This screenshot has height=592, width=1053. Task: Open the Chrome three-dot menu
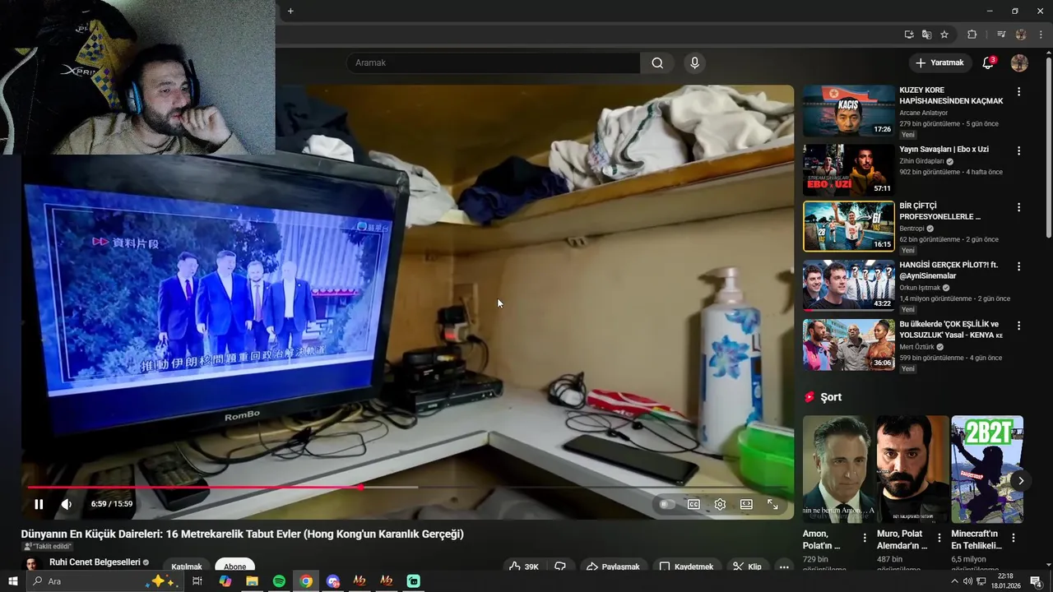(x=1041, y=35)
